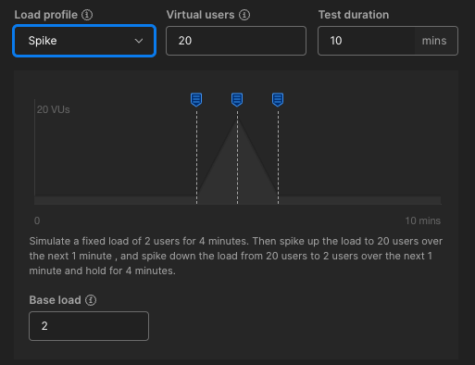Screen dimensions: 475x365
Task: Select the third spike-end marker handle
Action: pos(278,100)
